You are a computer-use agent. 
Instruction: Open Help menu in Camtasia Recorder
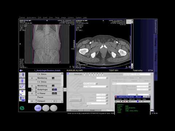pyautogui.click(x=144, y=99)
